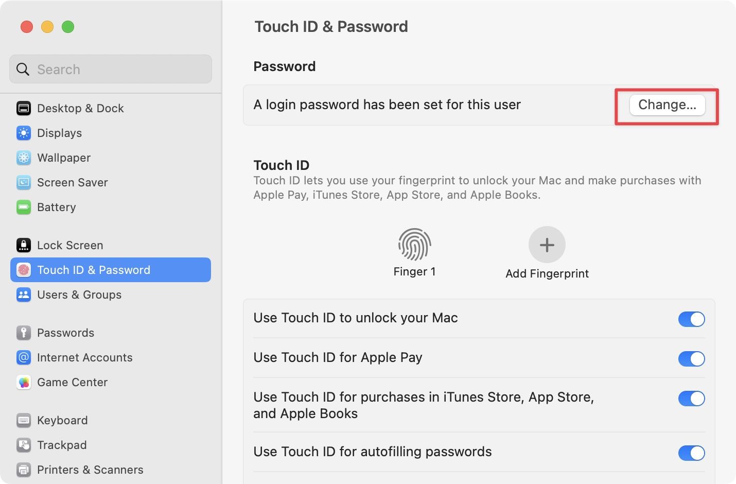
Task: Click the search magnifying glass
Action: tap(23, 69)
